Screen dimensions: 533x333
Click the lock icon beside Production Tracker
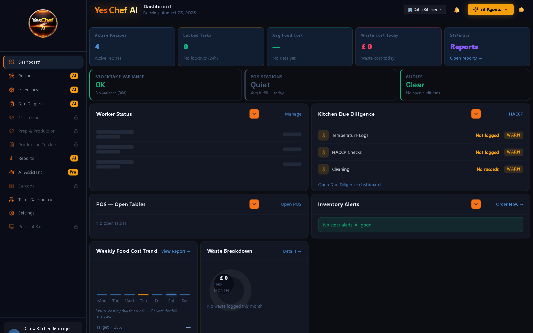point(76,145)
